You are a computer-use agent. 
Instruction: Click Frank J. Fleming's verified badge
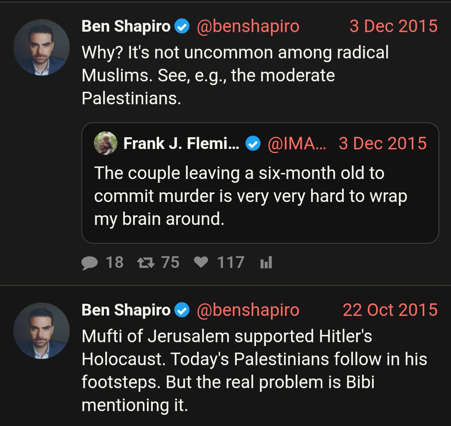pos(253,144)
